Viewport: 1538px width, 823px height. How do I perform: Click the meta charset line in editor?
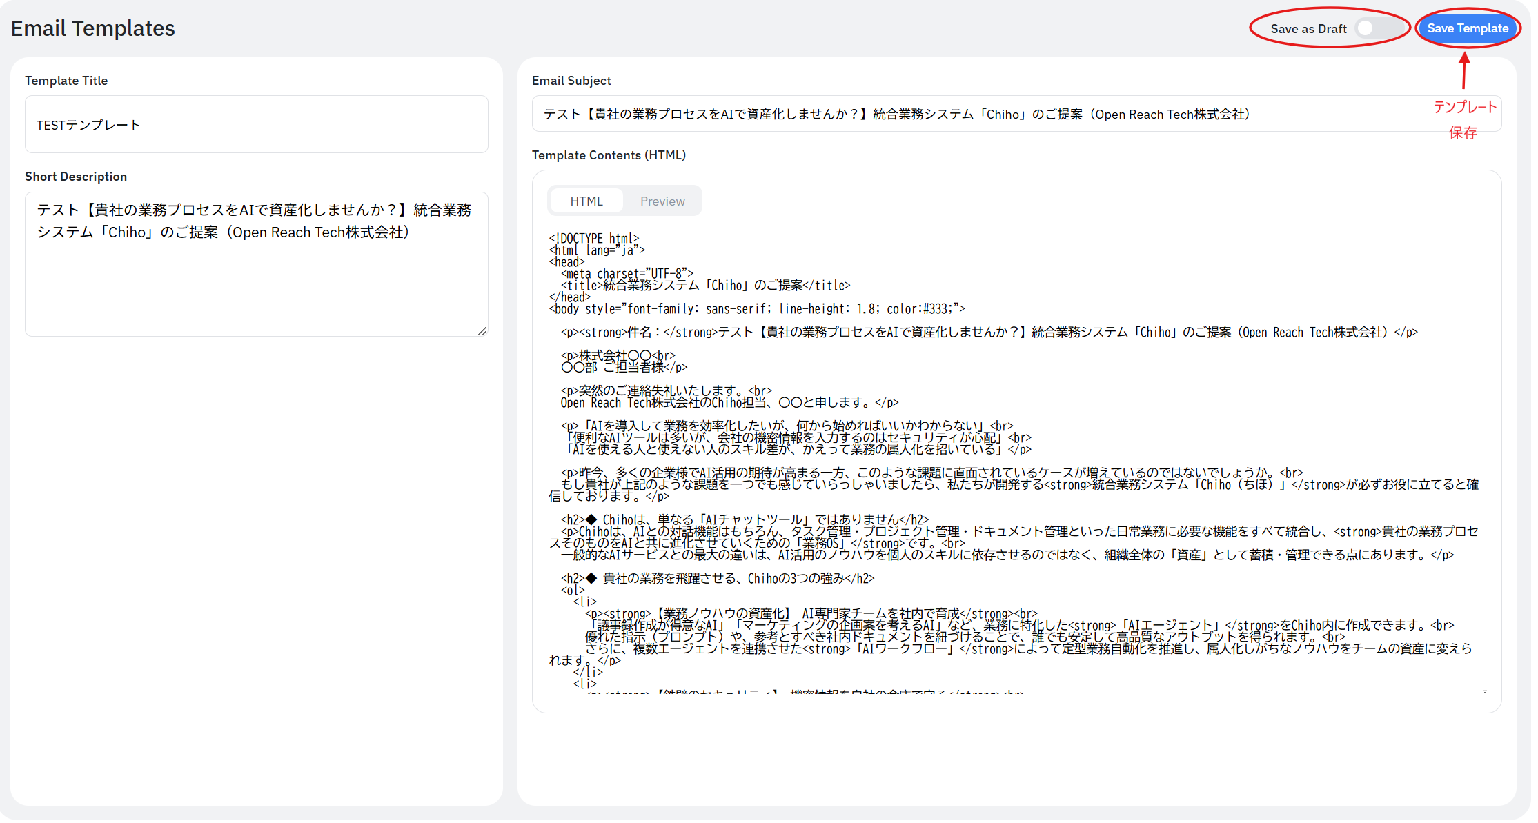(627, 274)
